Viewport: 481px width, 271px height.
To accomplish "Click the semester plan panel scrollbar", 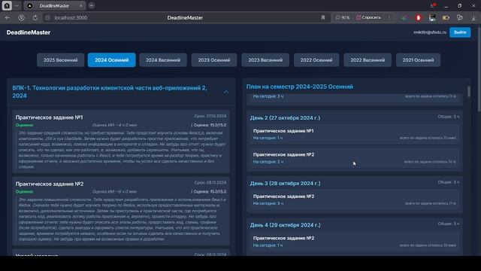I will click(469, 92).
